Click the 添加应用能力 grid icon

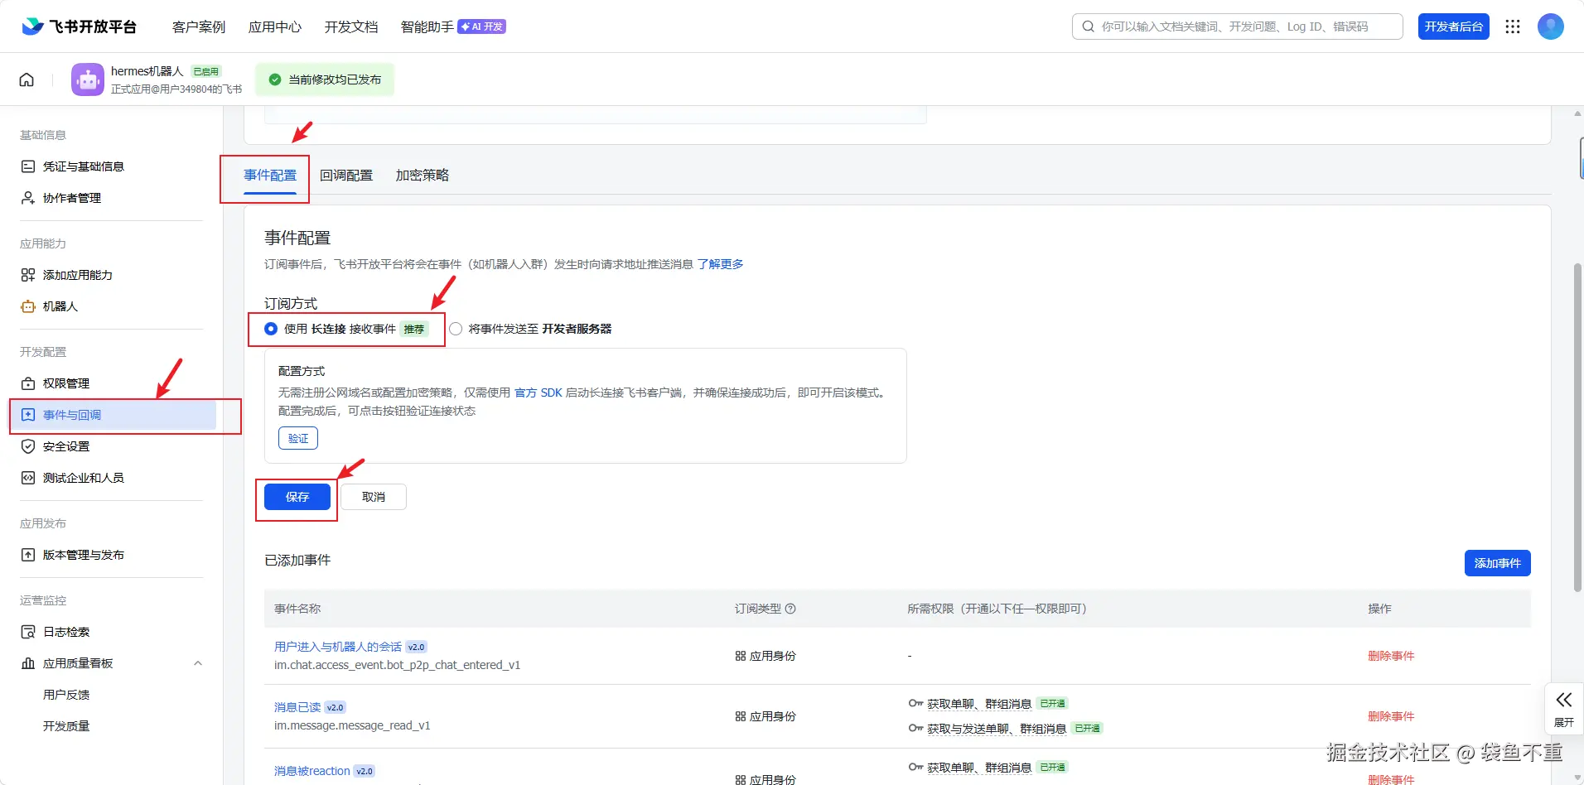(28, 275)
